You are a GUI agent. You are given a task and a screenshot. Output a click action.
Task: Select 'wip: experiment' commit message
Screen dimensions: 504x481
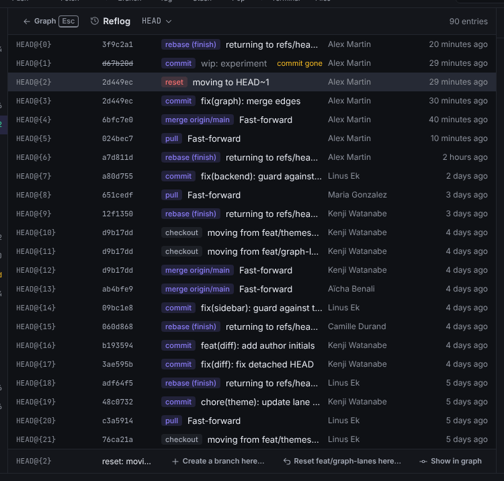pos(234,63)
